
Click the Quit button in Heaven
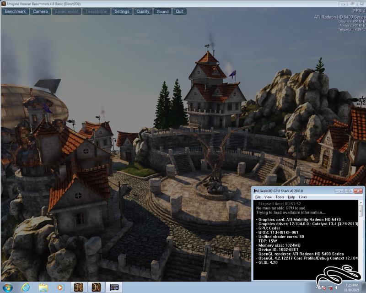point(180,11)
